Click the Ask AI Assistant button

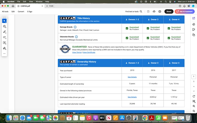(x=185, y=11)
